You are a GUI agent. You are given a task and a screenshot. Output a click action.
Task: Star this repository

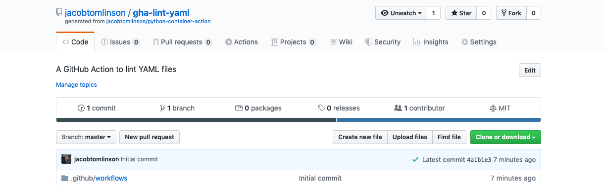461,13
